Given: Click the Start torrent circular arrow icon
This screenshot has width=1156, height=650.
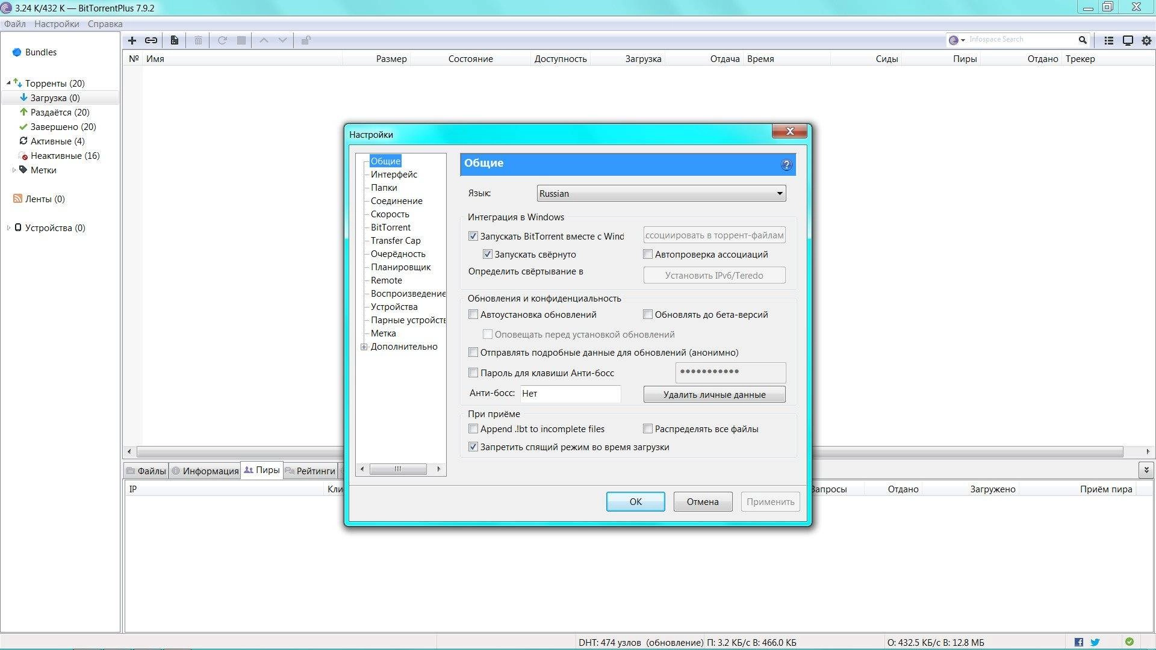Looking at the screenshot, I should pyautogui.click(x=222, y=40).
